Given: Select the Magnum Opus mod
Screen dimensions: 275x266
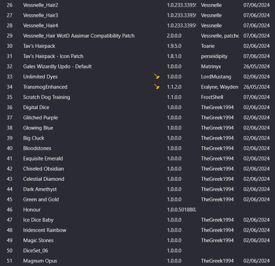Looking at the screenshot, I should click(137, 261).
